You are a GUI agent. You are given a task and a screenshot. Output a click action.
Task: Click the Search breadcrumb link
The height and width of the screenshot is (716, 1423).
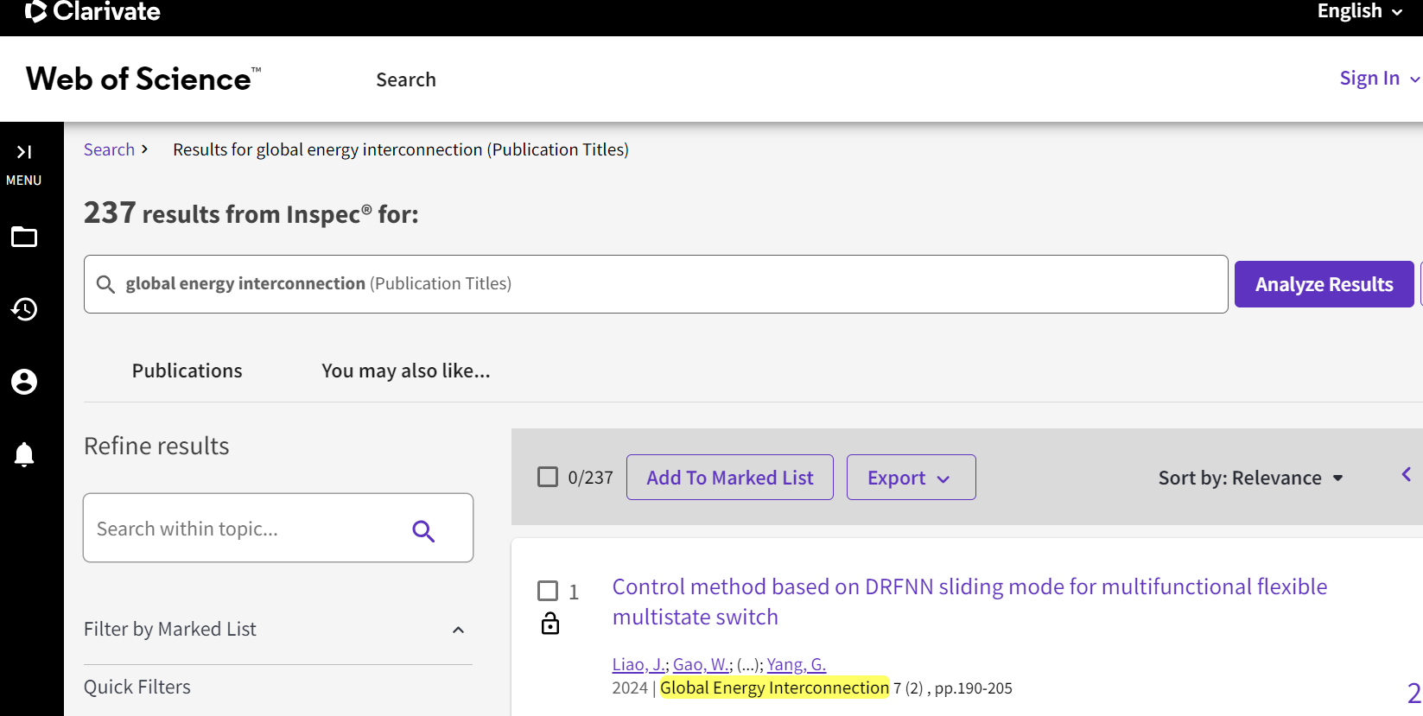[x=109, y=149]
